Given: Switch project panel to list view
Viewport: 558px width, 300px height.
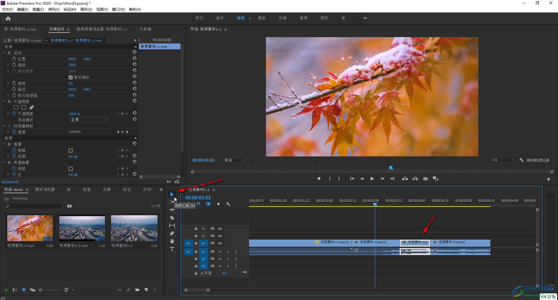Looking at the screenshot, I should (x=15, y=290).
